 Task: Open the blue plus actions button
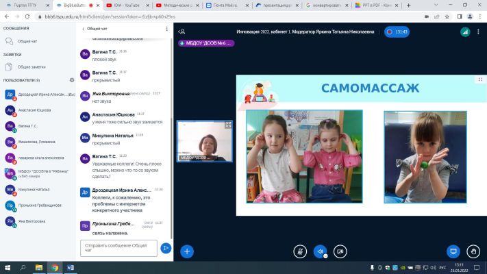click(187, 251)
